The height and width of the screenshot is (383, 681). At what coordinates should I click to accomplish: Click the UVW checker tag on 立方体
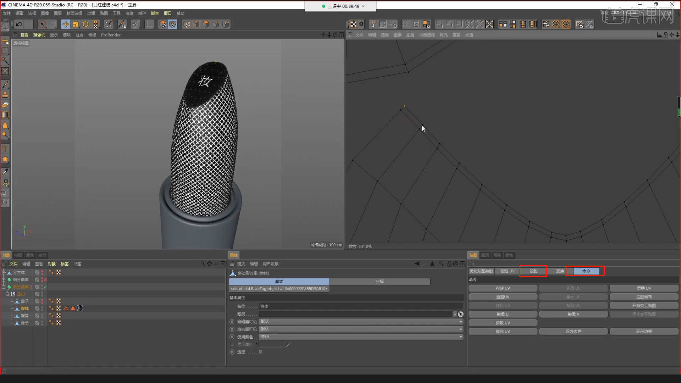(x=59, y=272)
